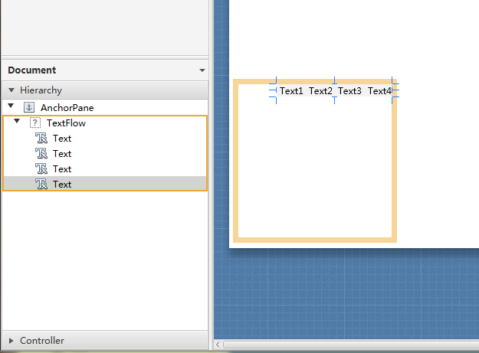This screenshot has height=353, width=479.
Task: Expand the Controller section
Action: pos(11,341)
